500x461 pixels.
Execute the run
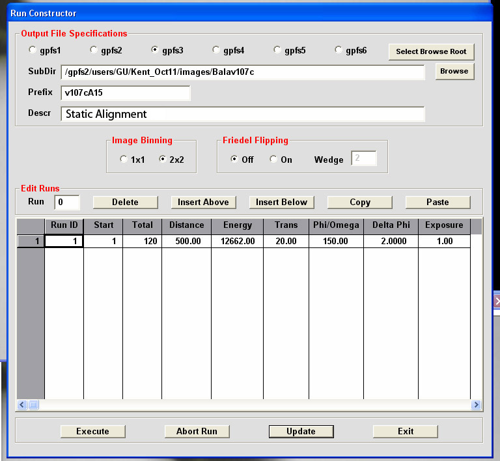92,431
